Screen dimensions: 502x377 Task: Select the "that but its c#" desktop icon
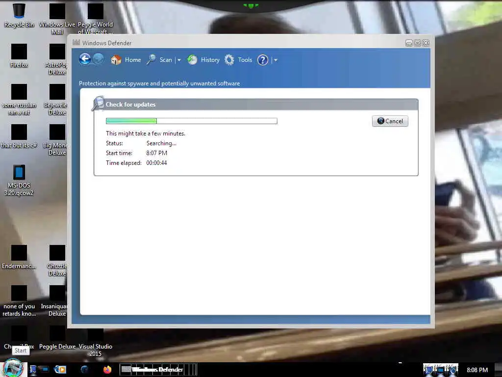click(x=19, y=136)
